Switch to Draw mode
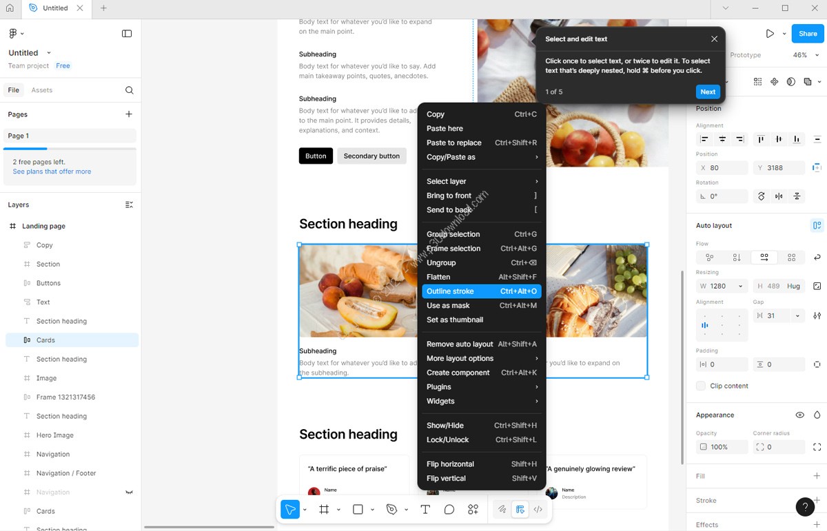The height and width of the screenshot is (531, 827). 502,510
